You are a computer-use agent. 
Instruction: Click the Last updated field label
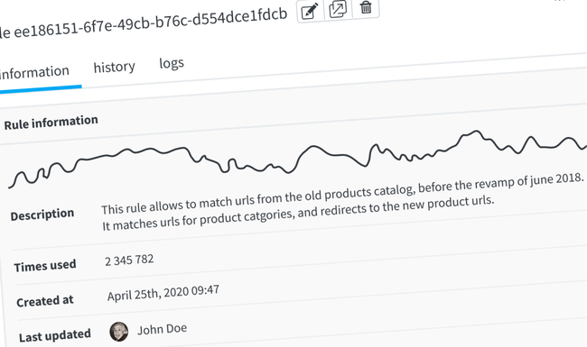pyautogui.click(x=55, y=335)
